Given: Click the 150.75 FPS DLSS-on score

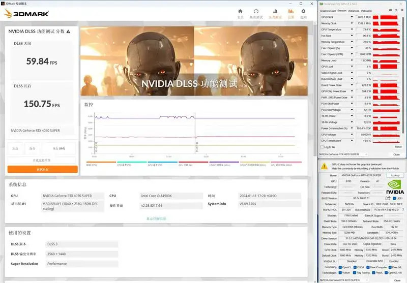Looking at the screenshot, I should click(x=42, y=104).
